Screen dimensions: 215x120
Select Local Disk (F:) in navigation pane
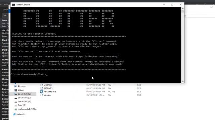coord(25,101)
